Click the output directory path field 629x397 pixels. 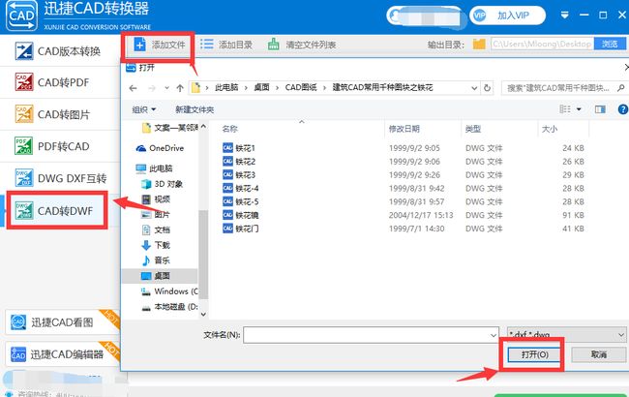click(542, 44)
